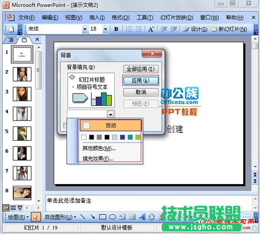Open the 设计(S) design pane

pos(195,29)
